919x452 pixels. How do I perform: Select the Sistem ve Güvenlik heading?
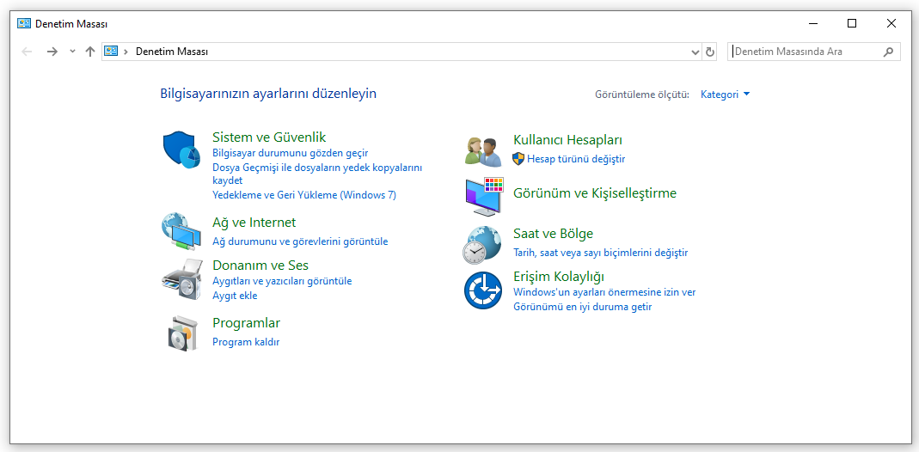pyautogui.click(x=269, y=137)
